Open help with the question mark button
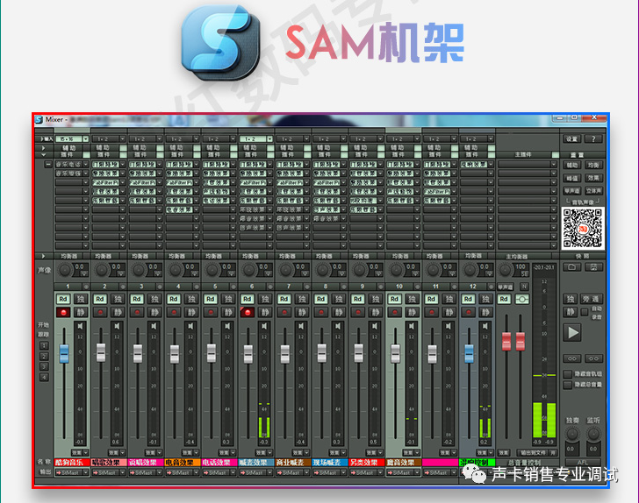This screenshot has width=639, height=503. point(593,138)
